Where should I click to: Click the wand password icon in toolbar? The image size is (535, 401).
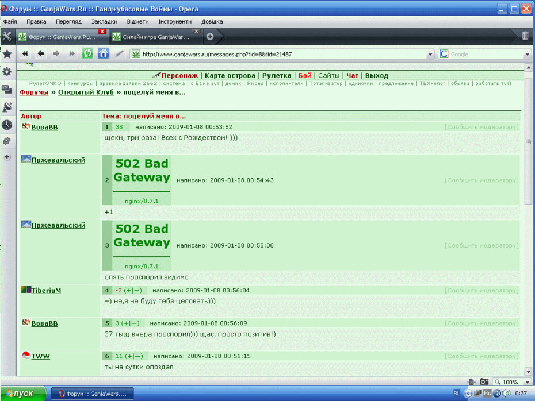(x=120, y=53)
